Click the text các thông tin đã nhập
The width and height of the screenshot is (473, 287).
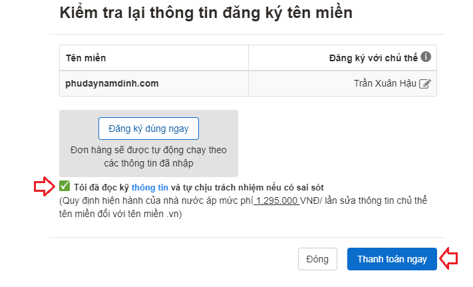[148, 163]
